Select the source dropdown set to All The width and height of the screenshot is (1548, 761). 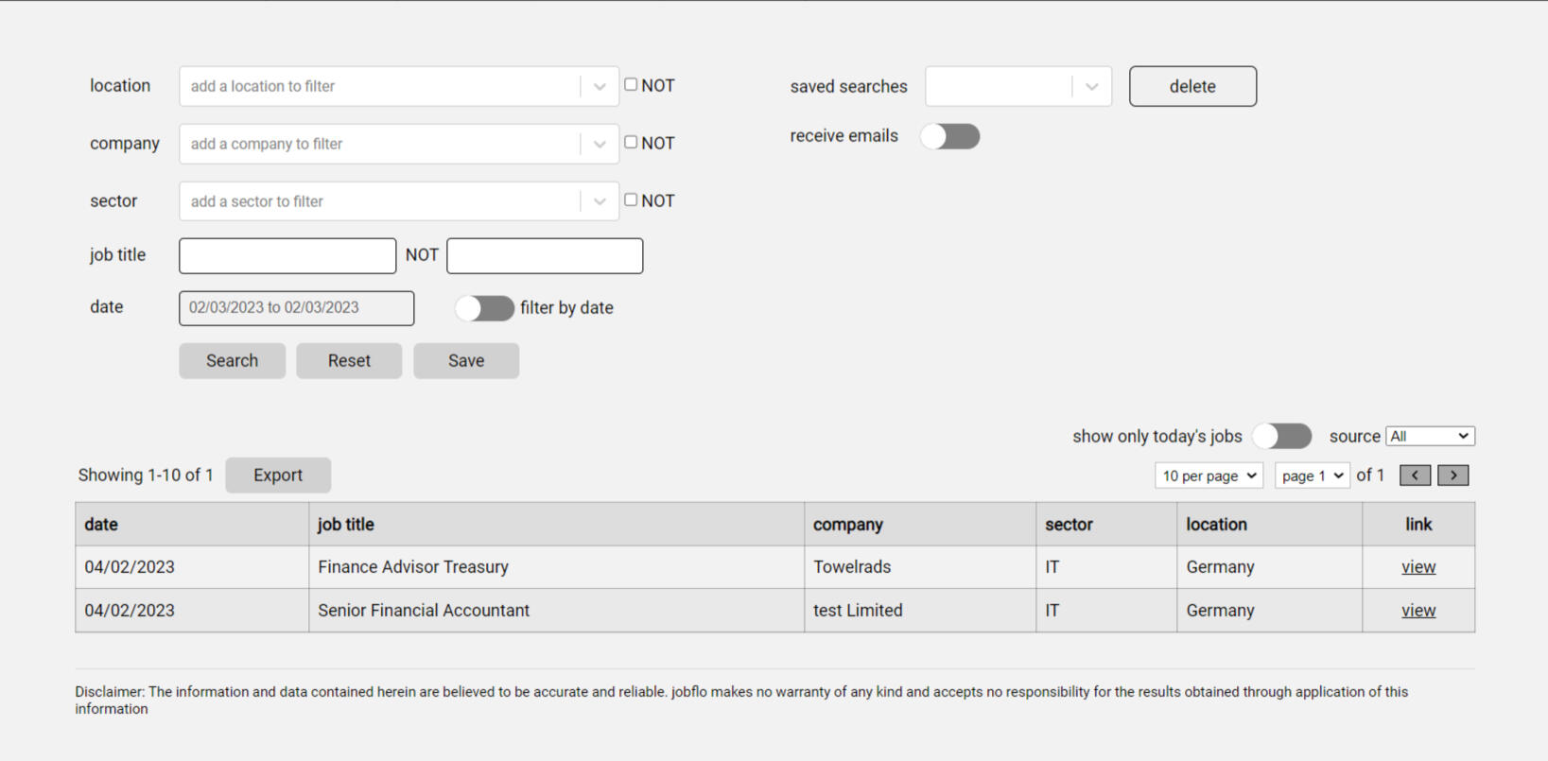coord(1429,436)
